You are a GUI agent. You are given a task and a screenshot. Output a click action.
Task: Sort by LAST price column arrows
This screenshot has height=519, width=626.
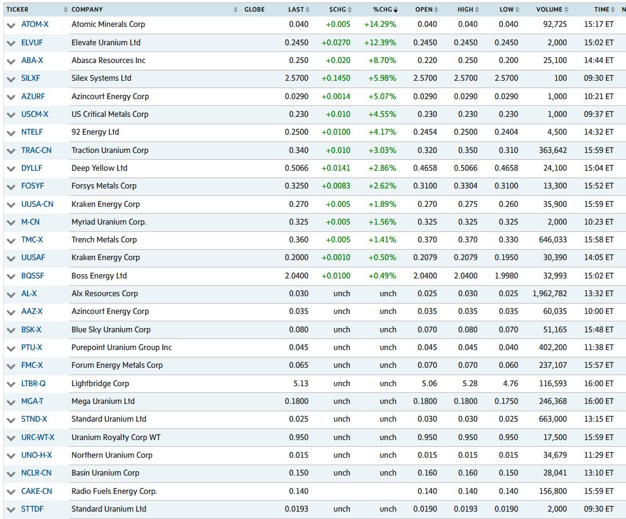point(307,10)
